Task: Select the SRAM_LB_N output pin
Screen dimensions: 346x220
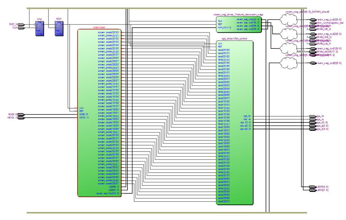Action: [x=313, y=44]
